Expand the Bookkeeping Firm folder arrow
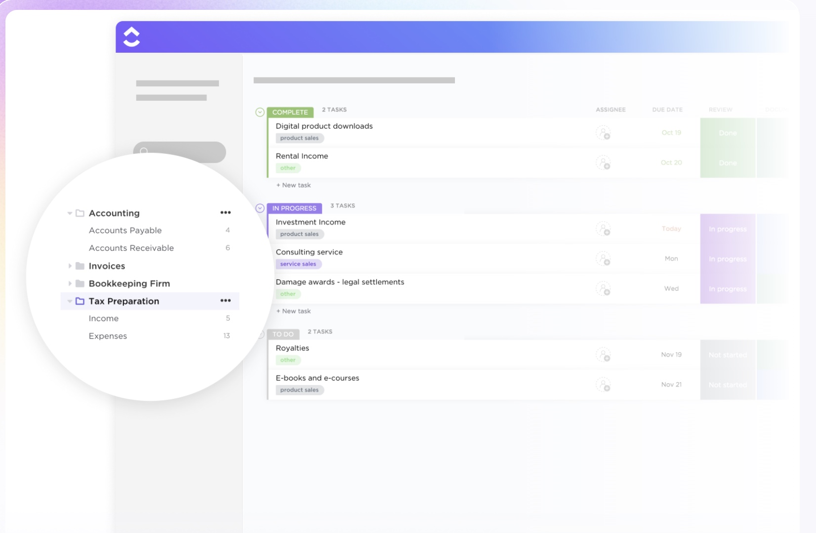816x533 pixels. [x=70, y=283]
